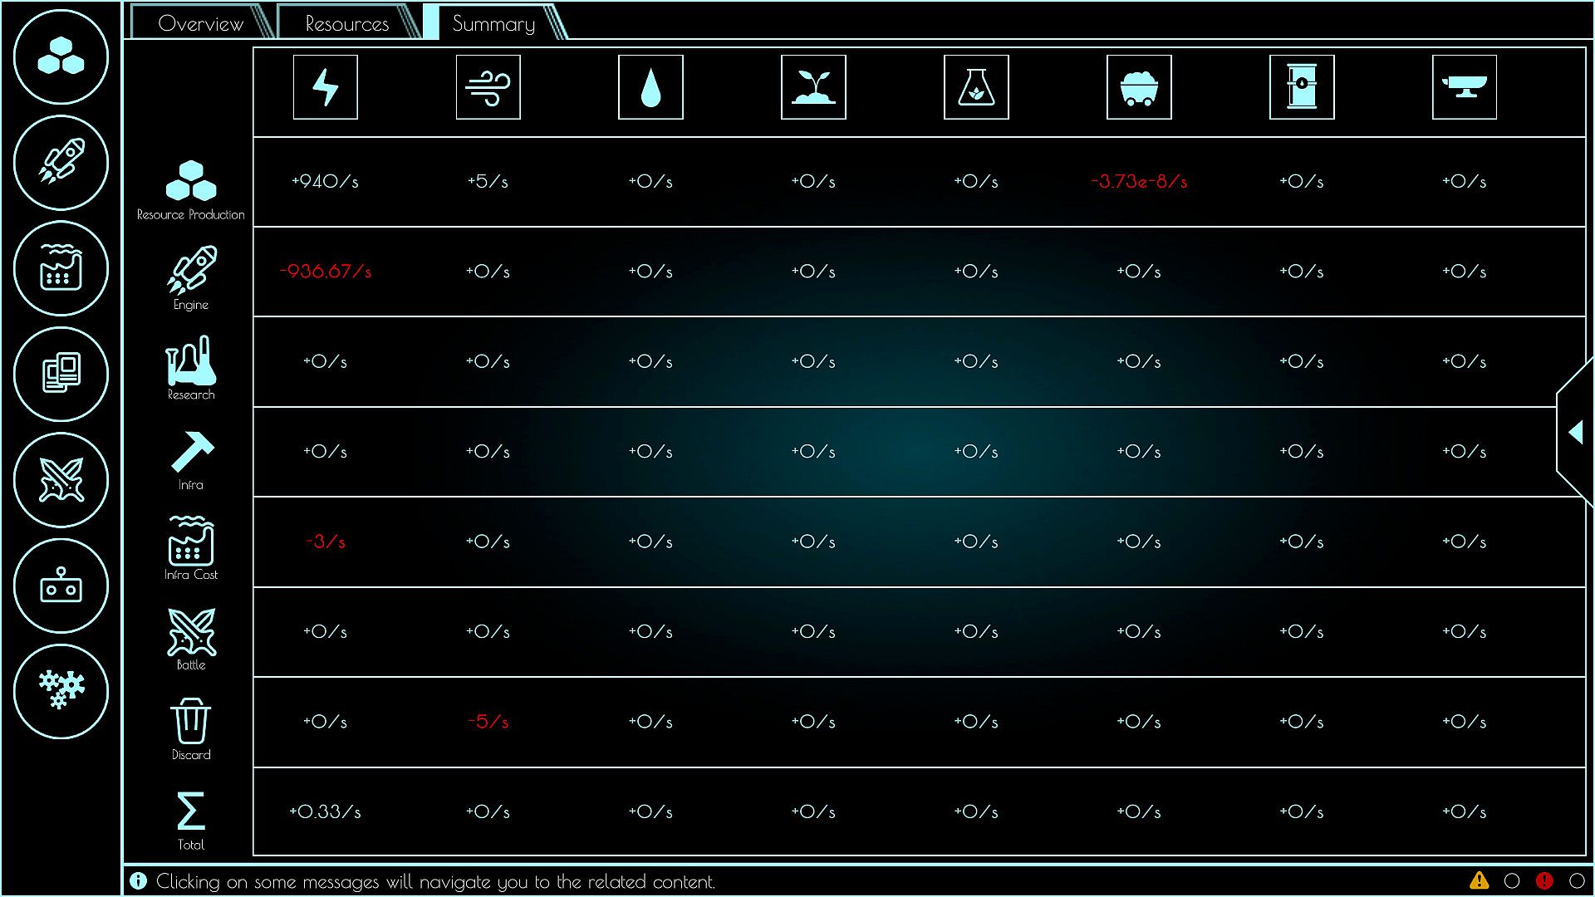Click the mine cart ore icon
The image size is (1595, 897).
(x=1139, y=87)
